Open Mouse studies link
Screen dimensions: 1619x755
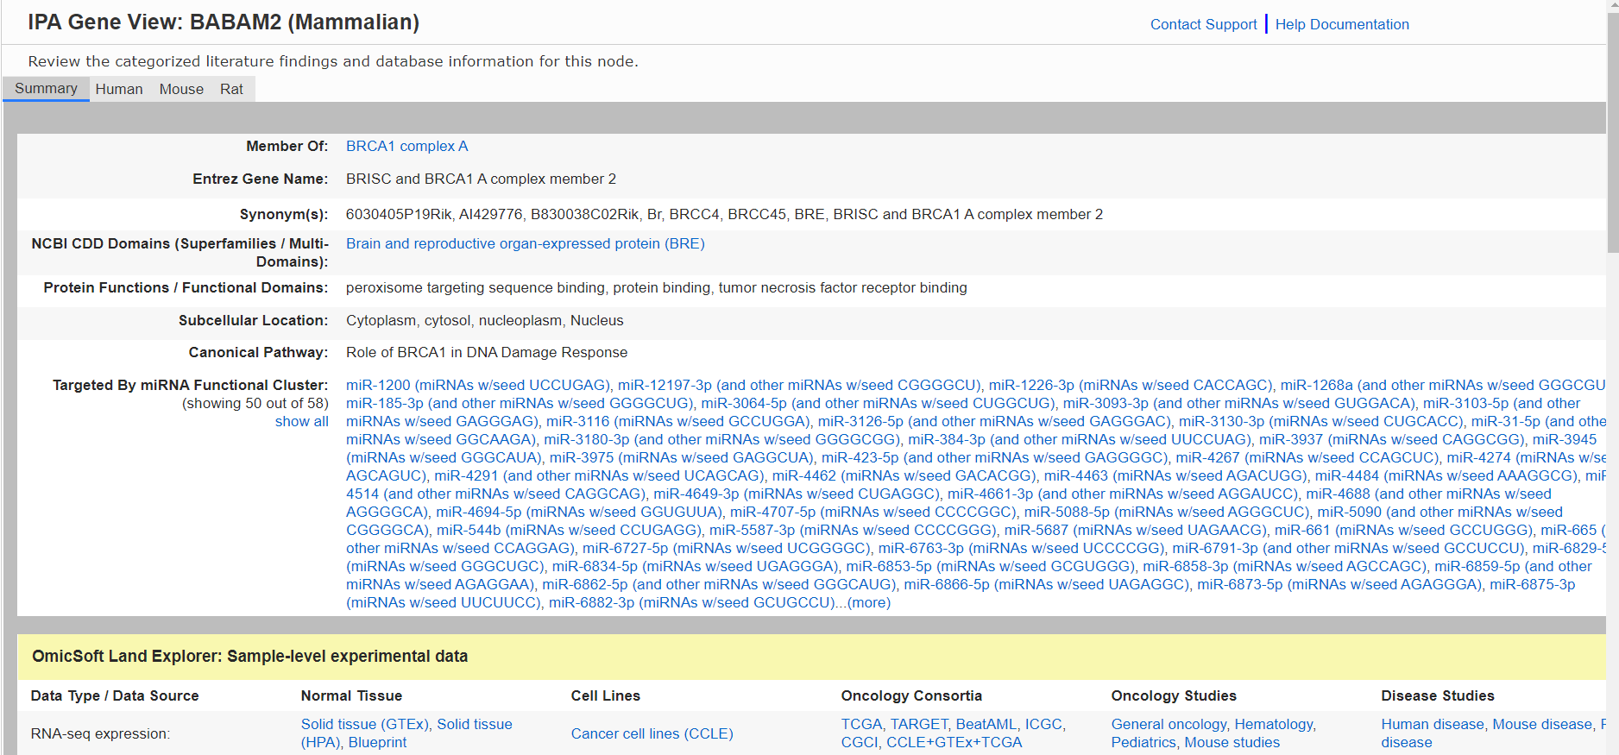(1232, 742)
